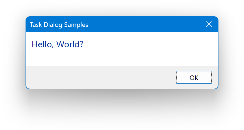
Task: Click the word 'Task' in title bar
Action: 35,25
